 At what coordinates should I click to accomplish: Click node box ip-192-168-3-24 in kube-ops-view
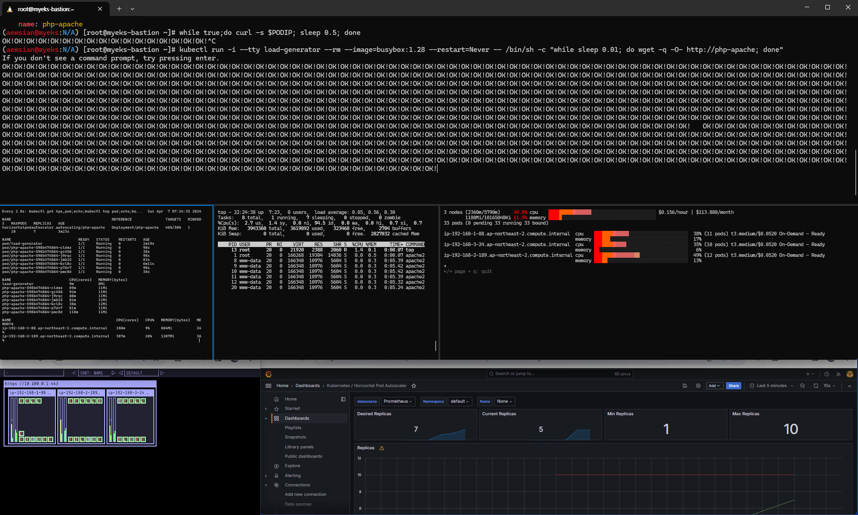(130, 417)
